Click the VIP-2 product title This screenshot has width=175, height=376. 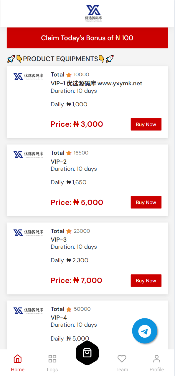tap(59, 162)
